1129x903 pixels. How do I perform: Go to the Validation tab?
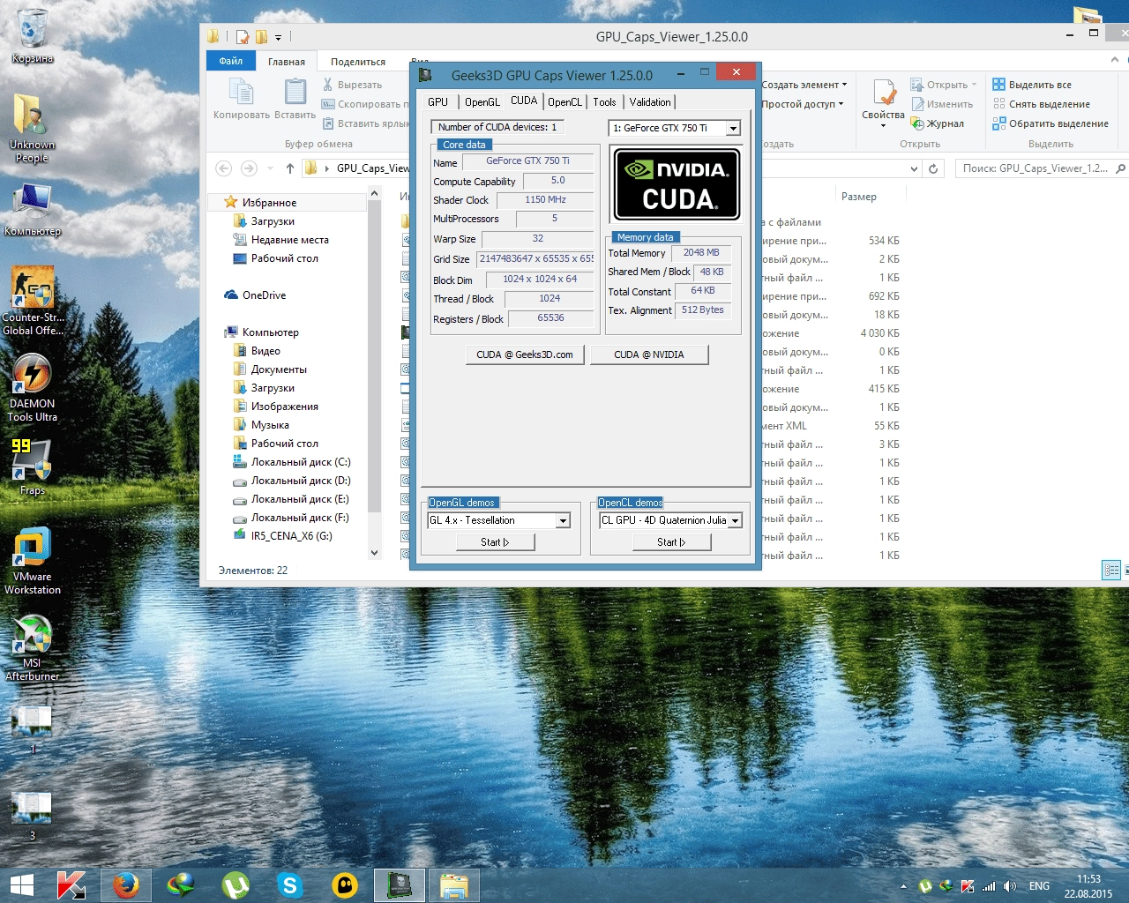[x=650, y=102]
